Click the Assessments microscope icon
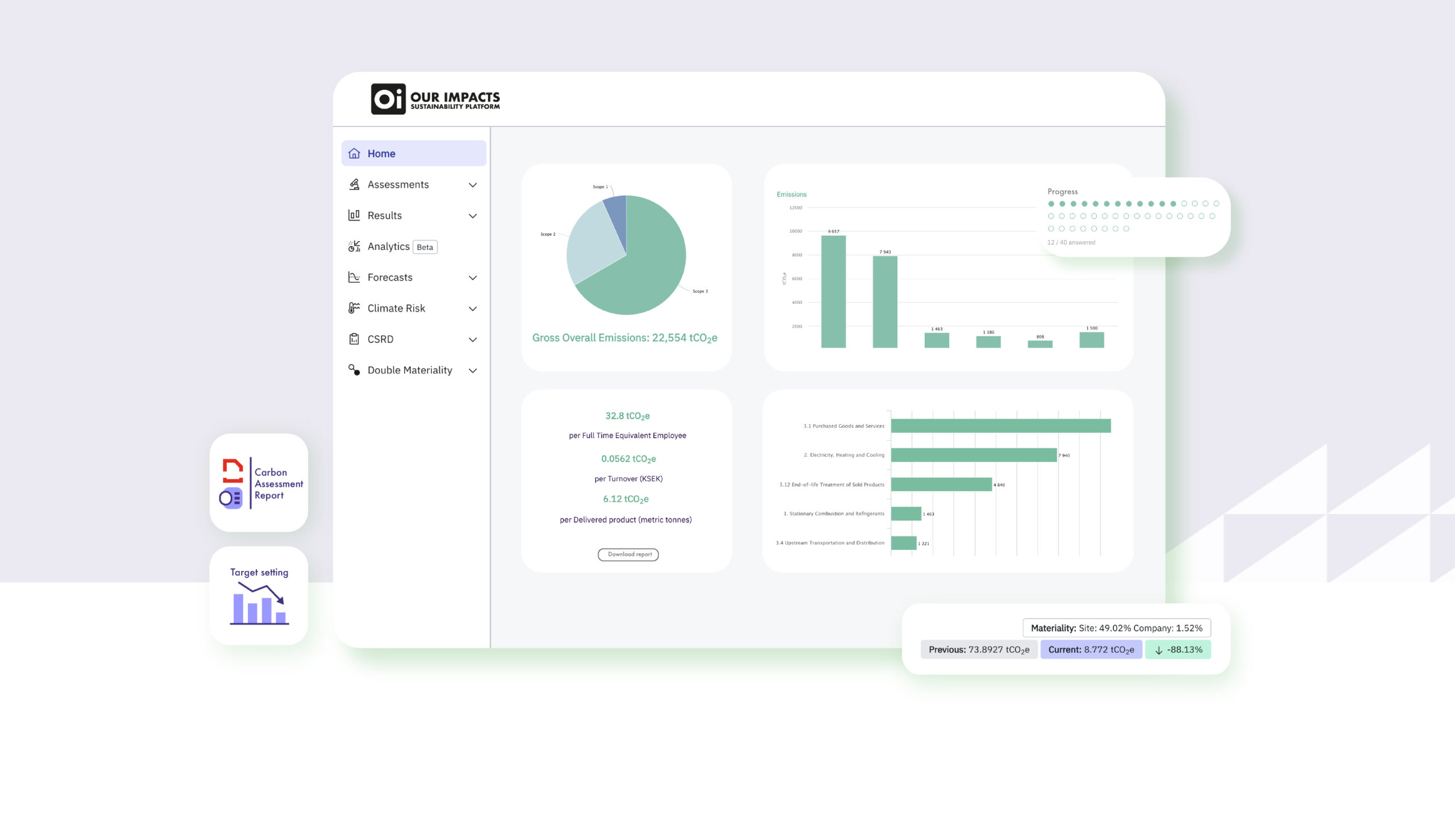 pyautogui.click(x=355, y=184)
